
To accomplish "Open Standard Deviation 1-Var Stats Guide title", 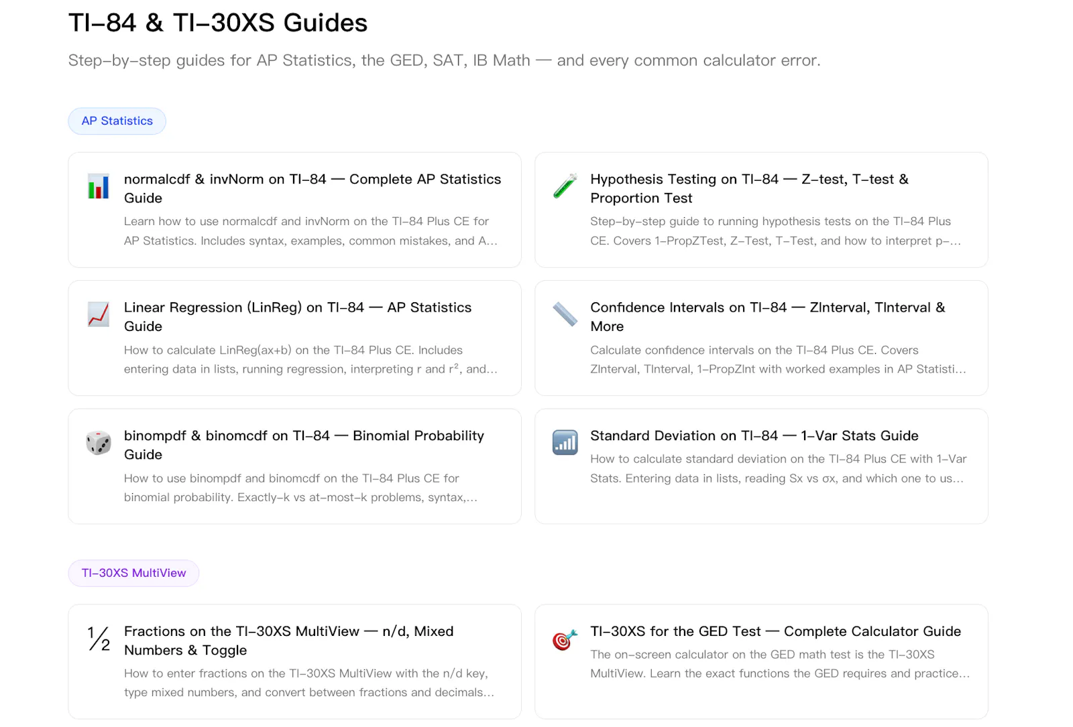I will click(x=754, y=436).
